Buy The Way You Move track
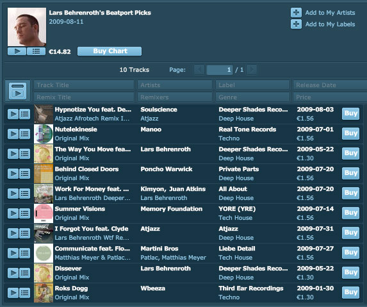Viewport: 367px width, 307px height. (350, 154)
